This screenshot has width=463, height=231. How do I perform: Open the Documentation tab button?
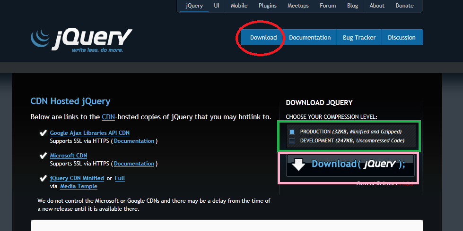[310, 37]
